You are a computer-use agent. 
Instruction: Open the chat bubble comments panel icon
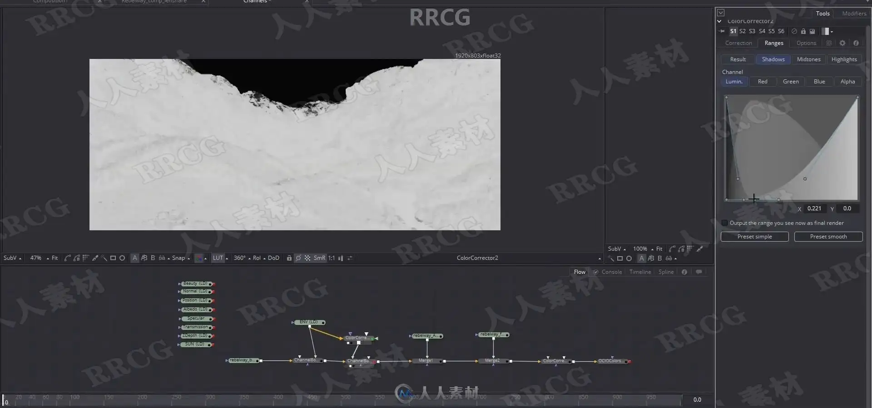point(699,272)
